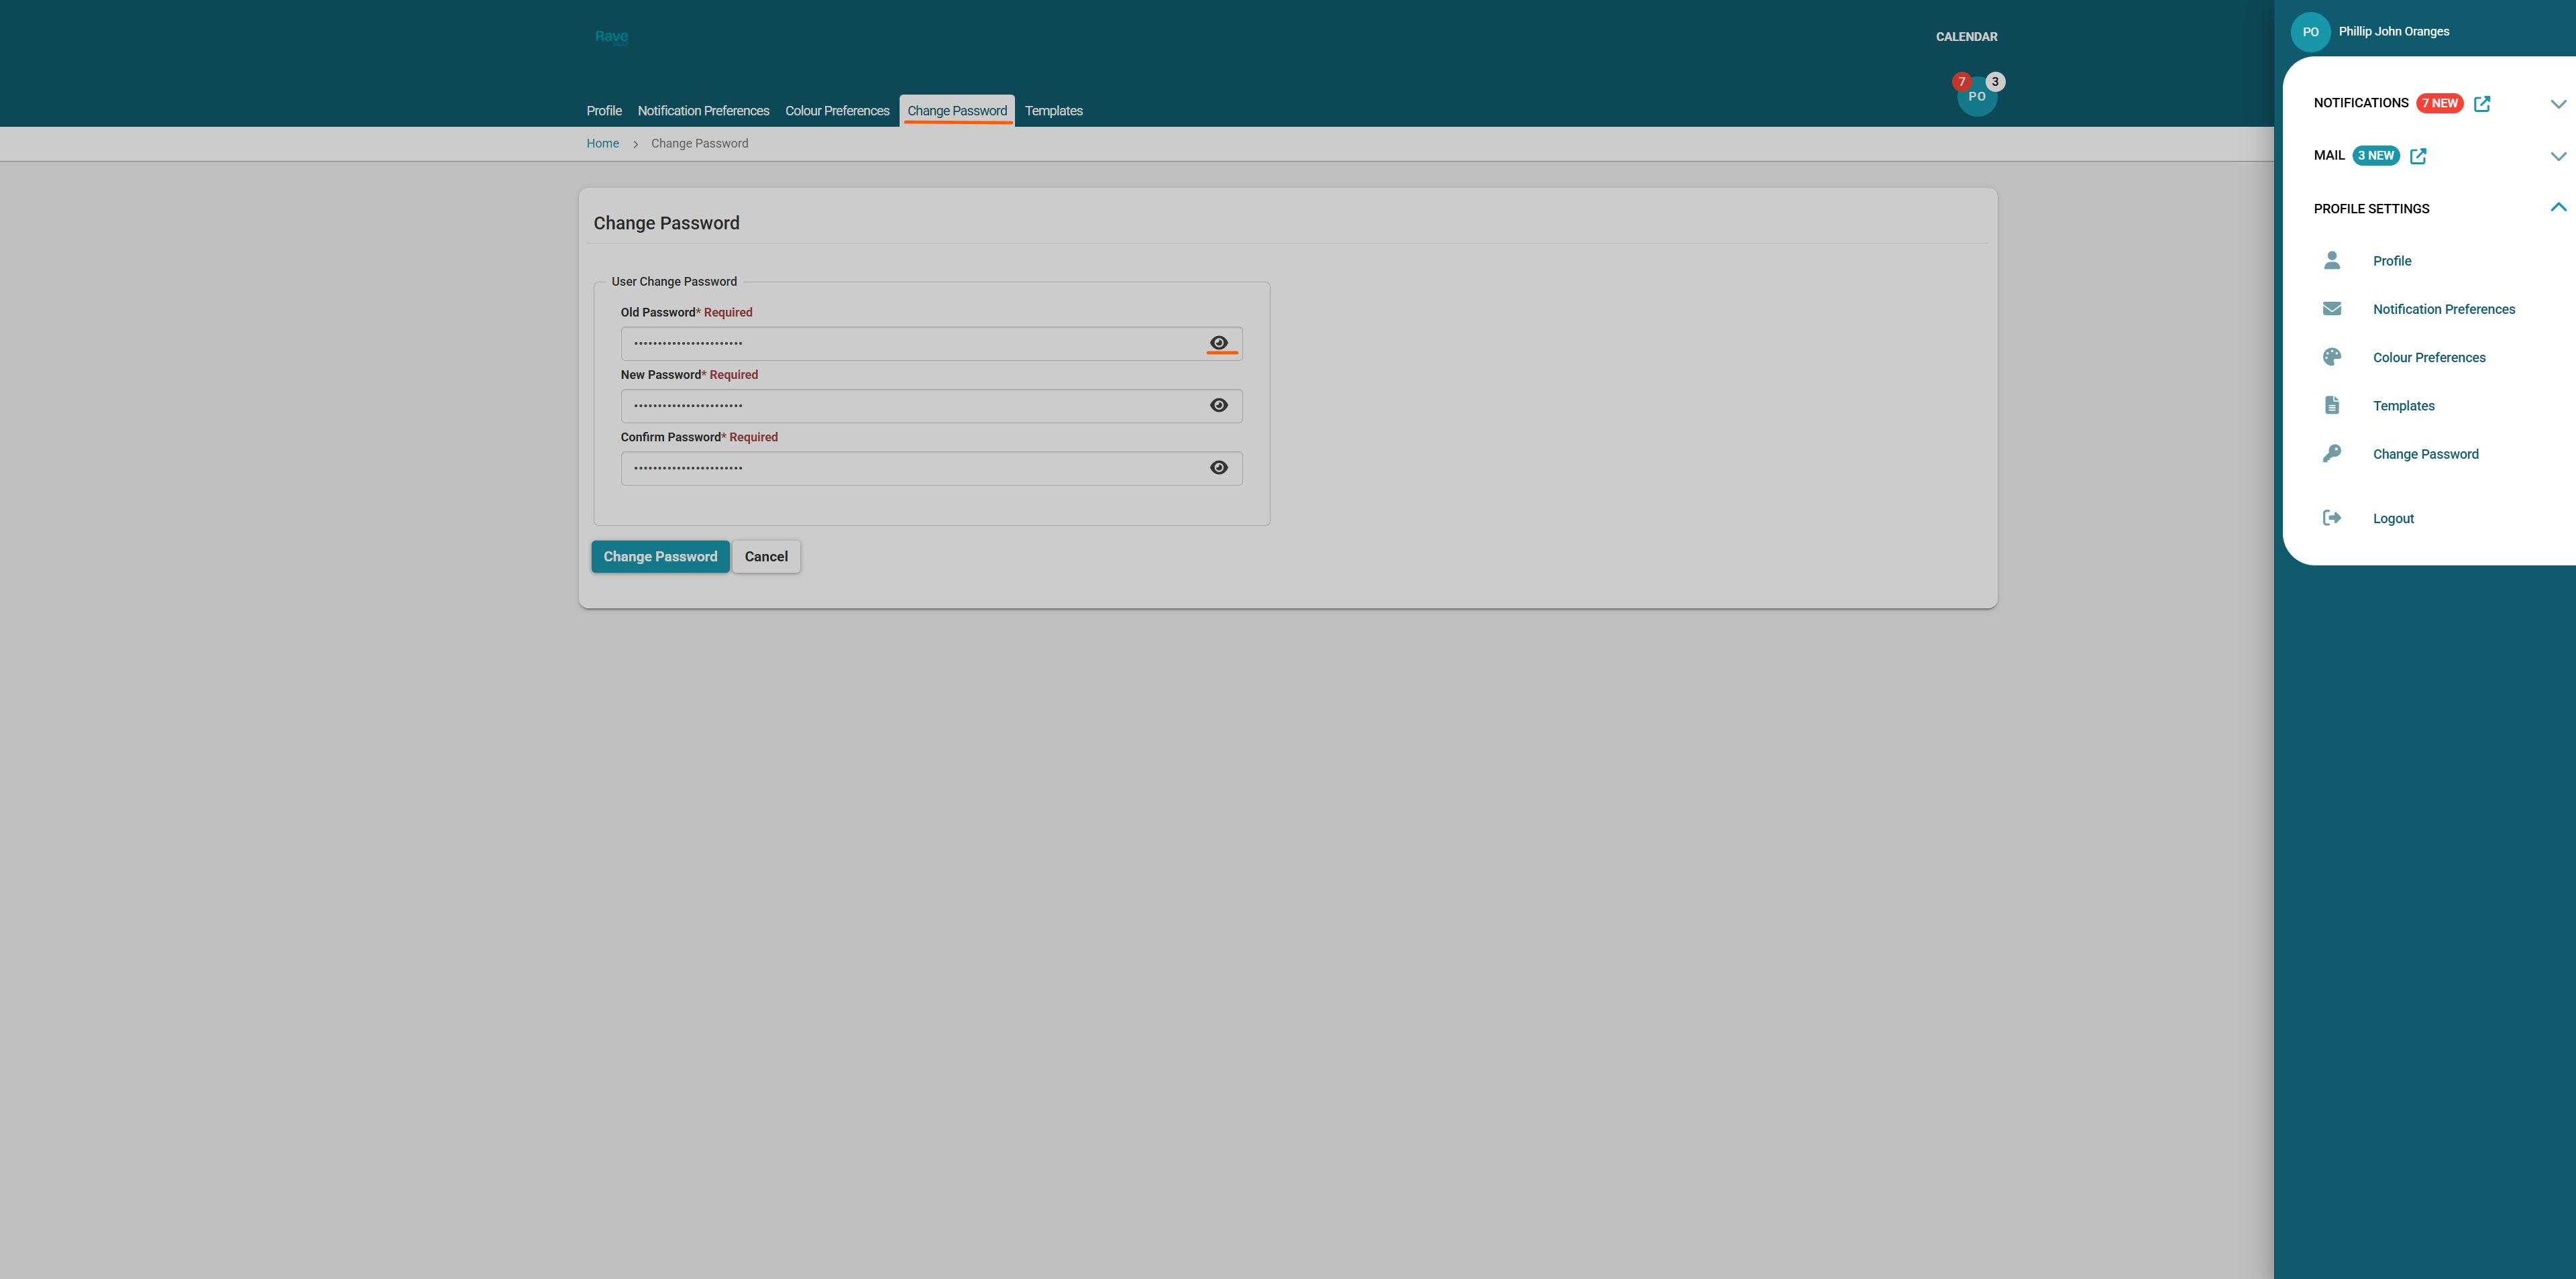This screenshot has height=1279, width=2576.
Task: Click the logout arrow icon
Action: pos(2331,518)
